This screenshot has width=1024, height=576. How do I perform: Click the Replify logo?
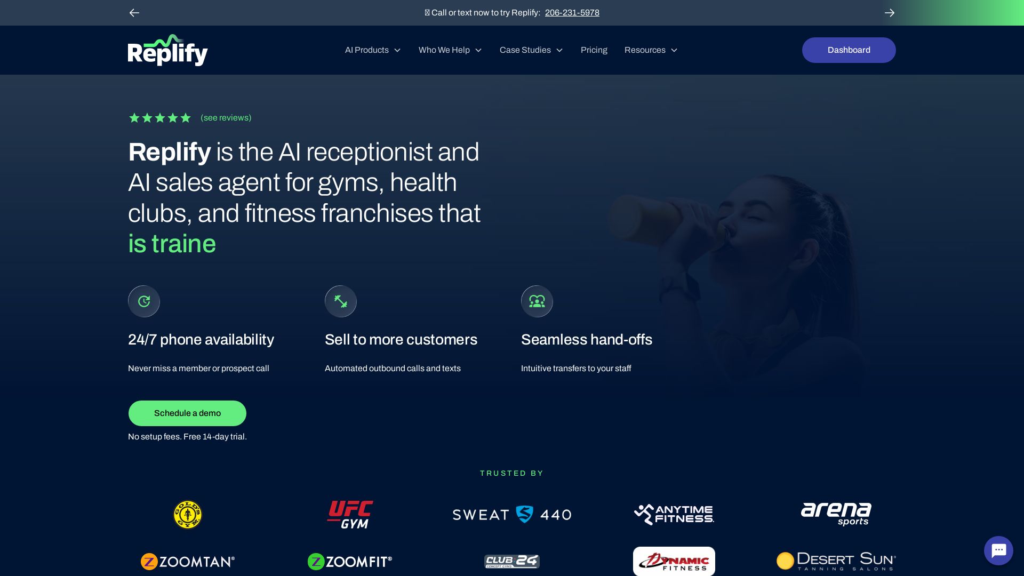(168, 50)
